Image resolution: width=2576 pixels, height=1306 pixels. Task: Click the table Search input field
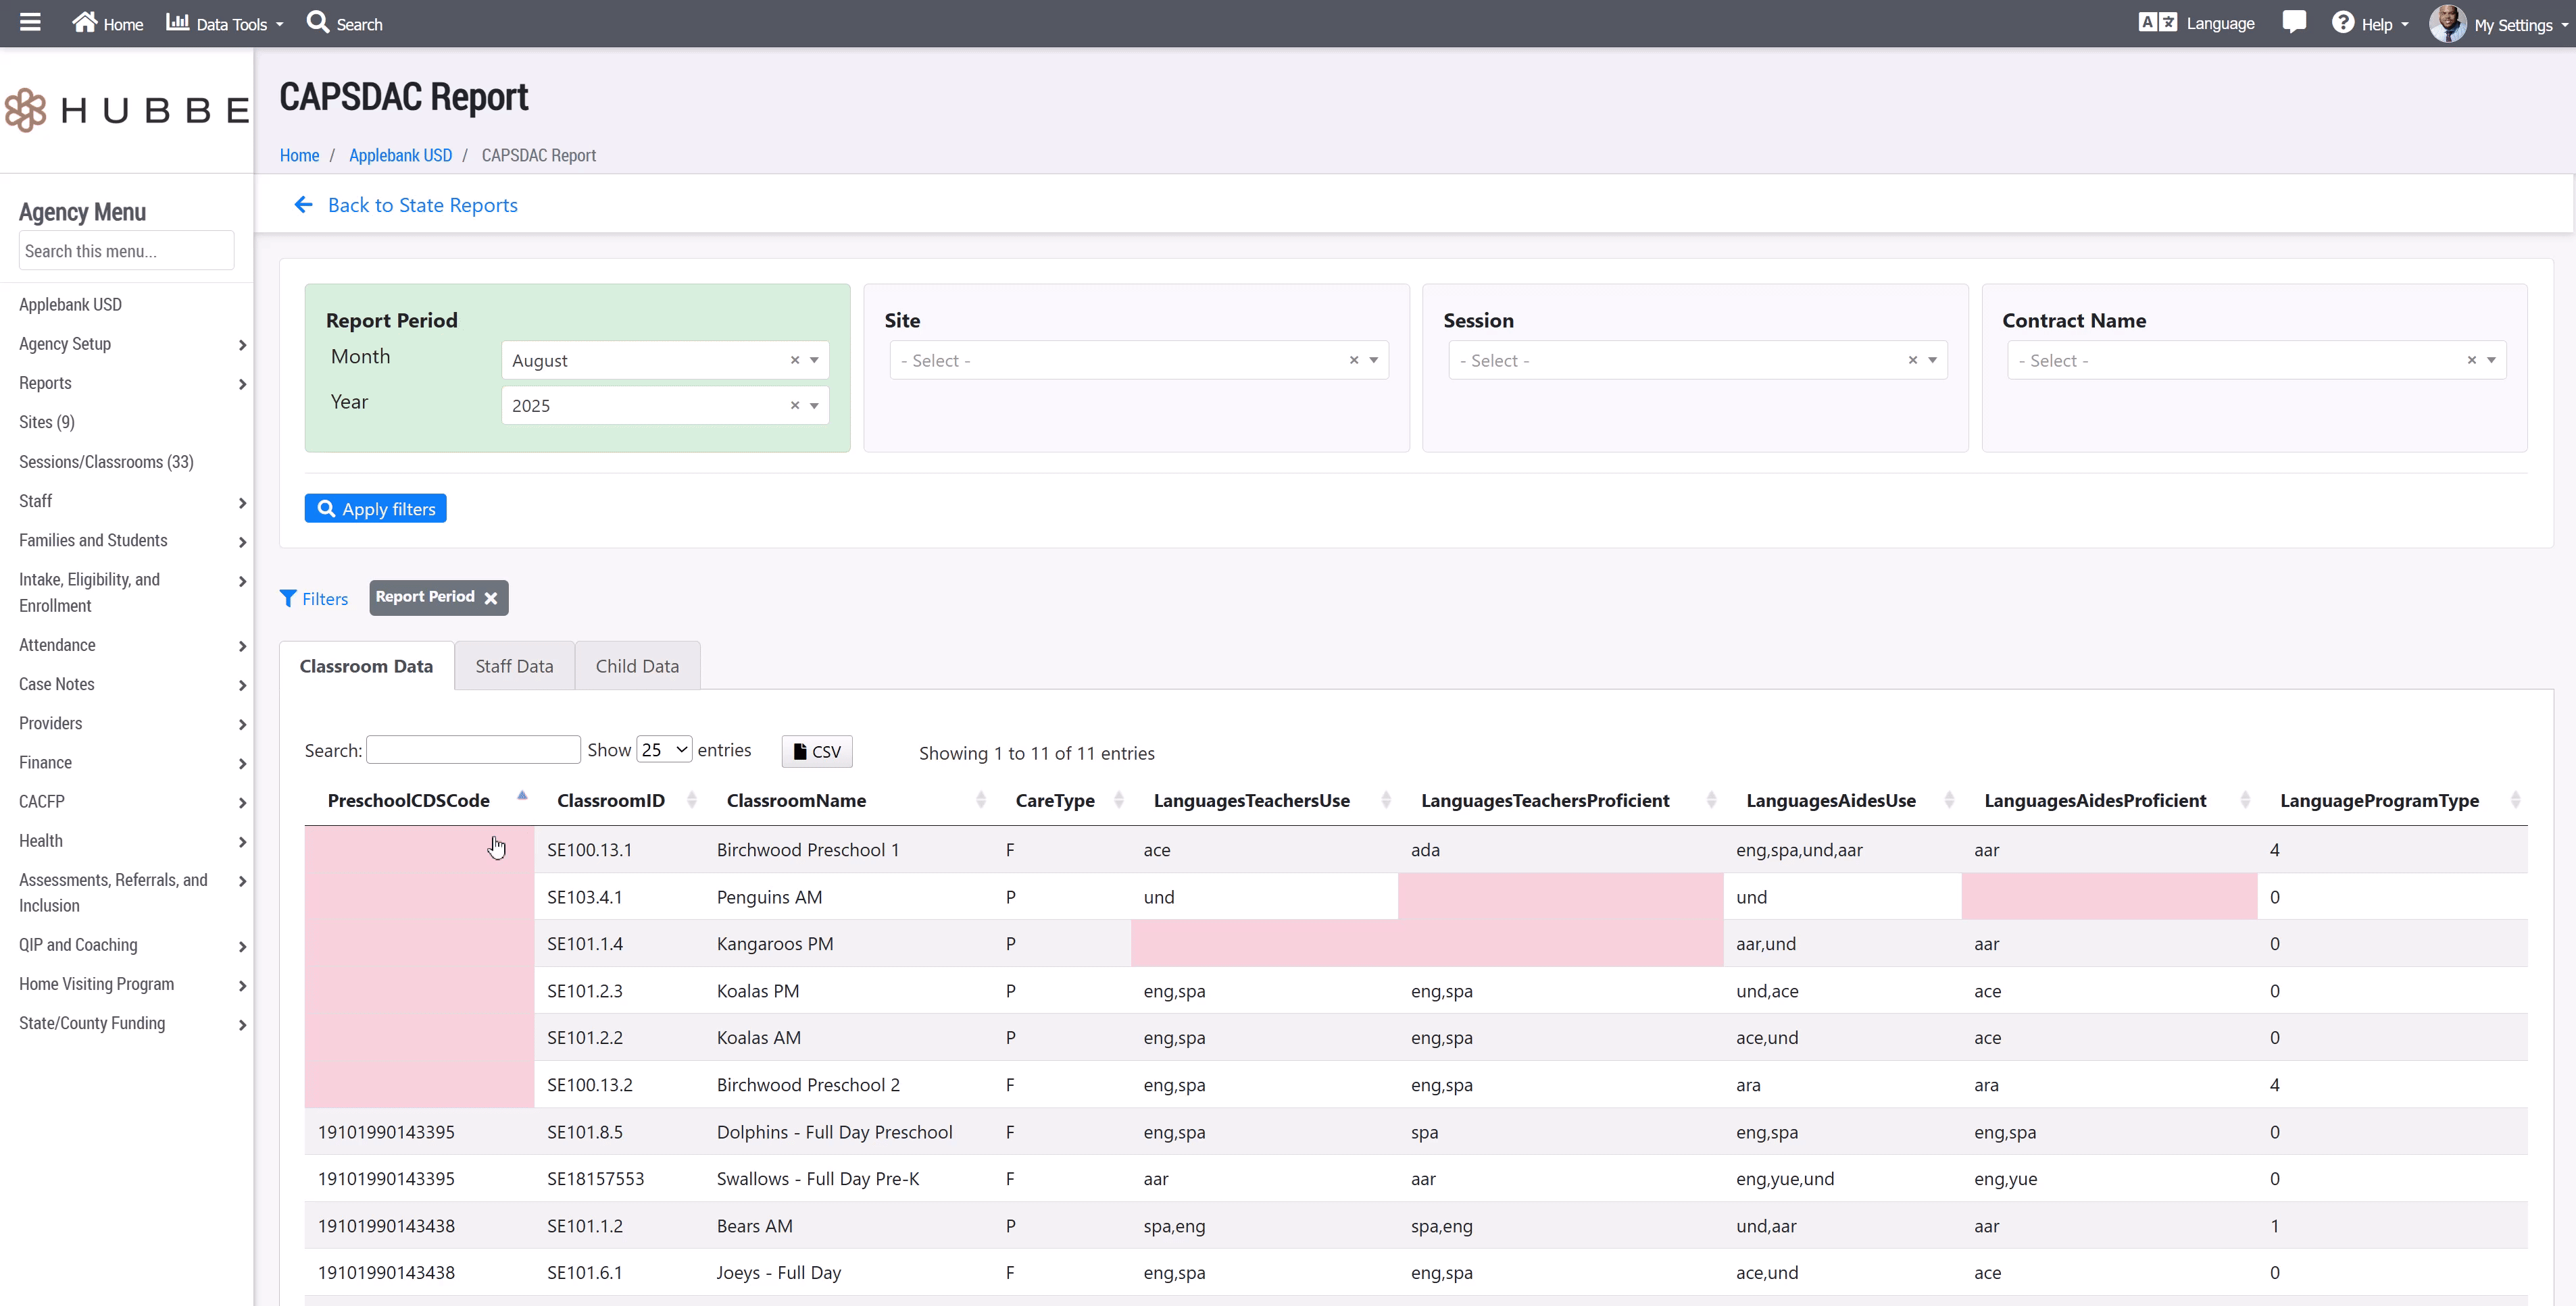point(473,750)
